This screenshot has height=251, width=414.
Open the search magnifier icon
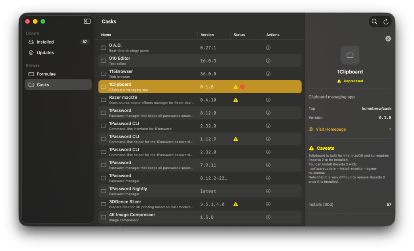pos(374,22)
